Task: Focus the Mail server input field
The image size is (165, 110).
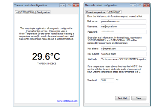Action: (123, 21)
